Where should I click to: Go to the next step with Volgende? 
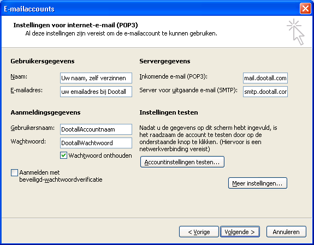[x=240, y=232]
